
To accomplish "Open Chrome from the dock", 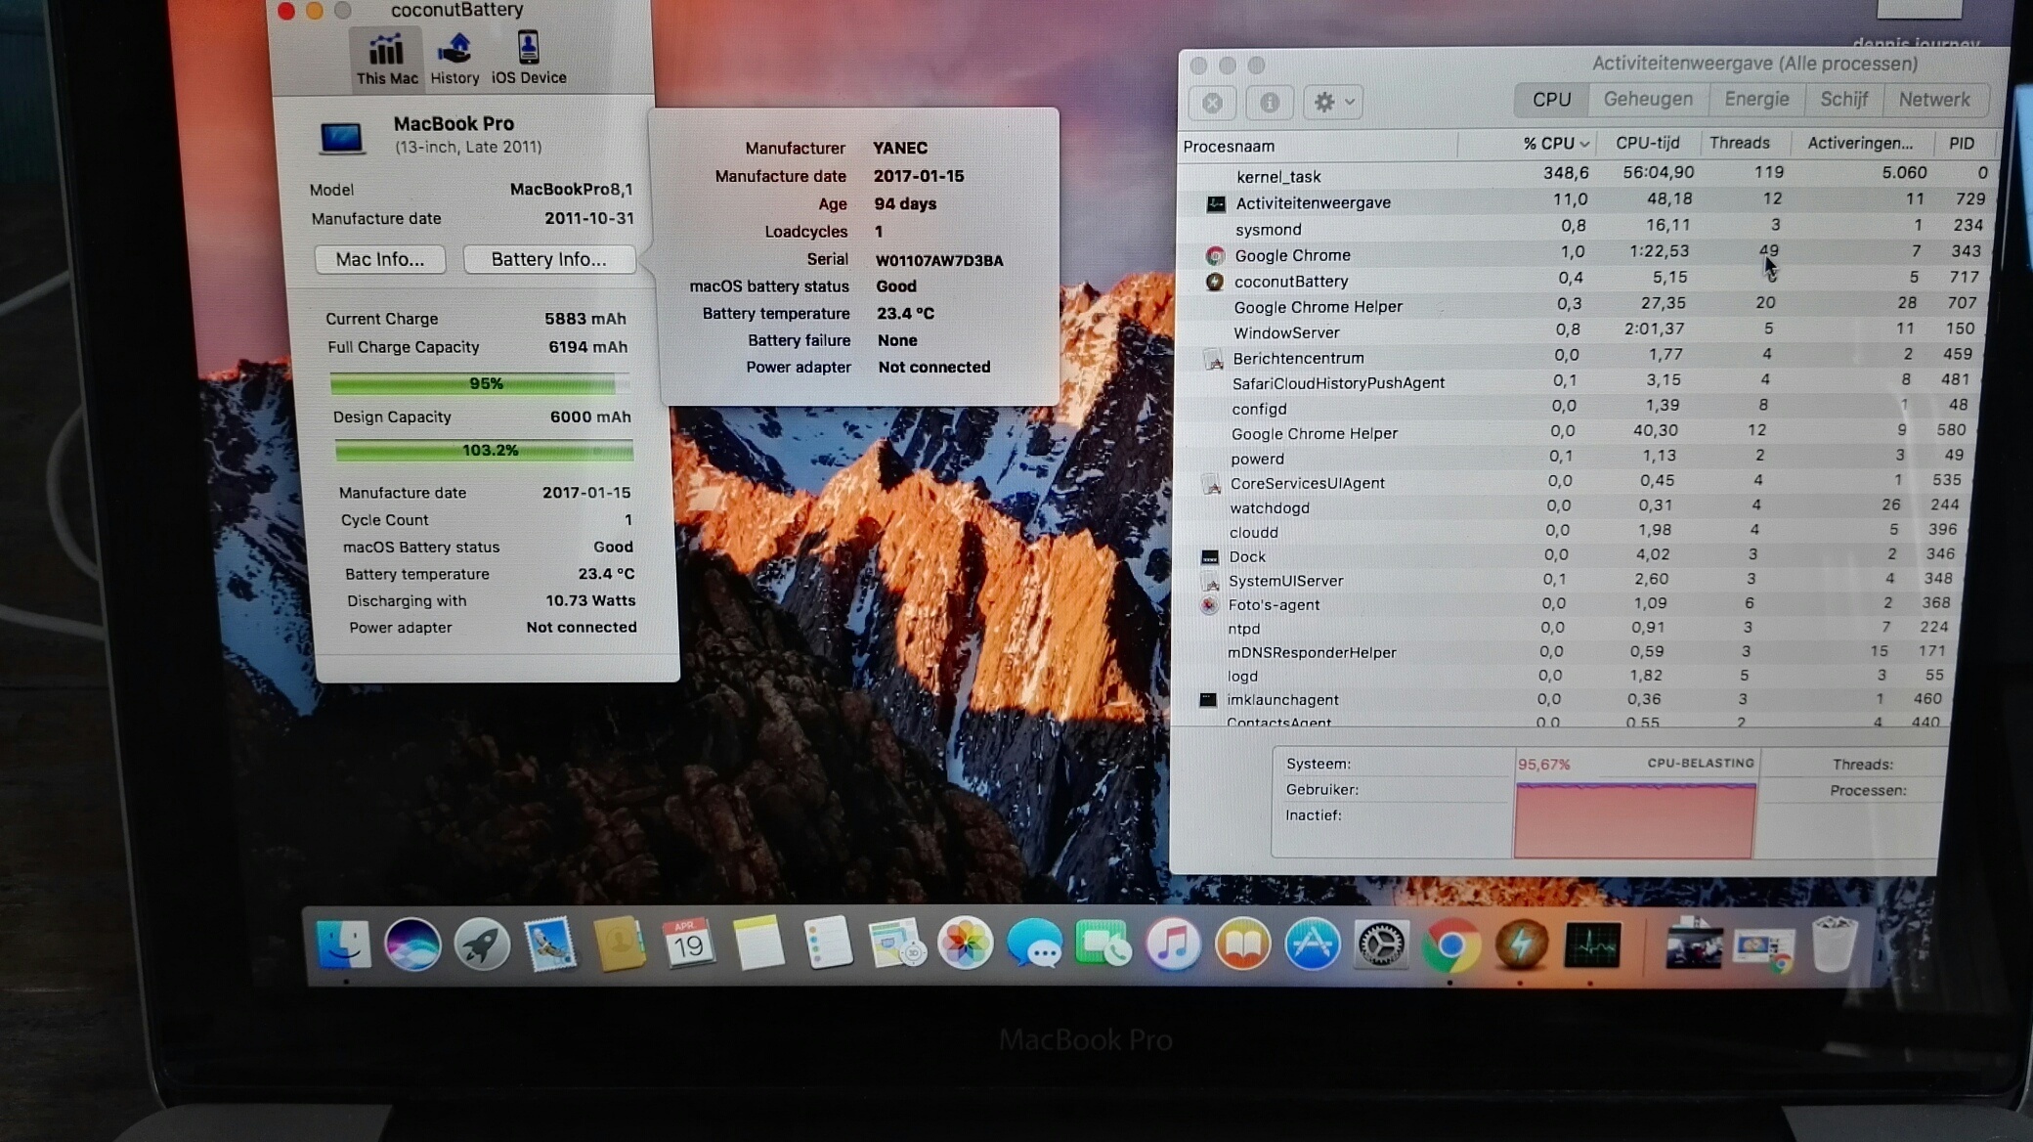I will [x=1450, y=944].
